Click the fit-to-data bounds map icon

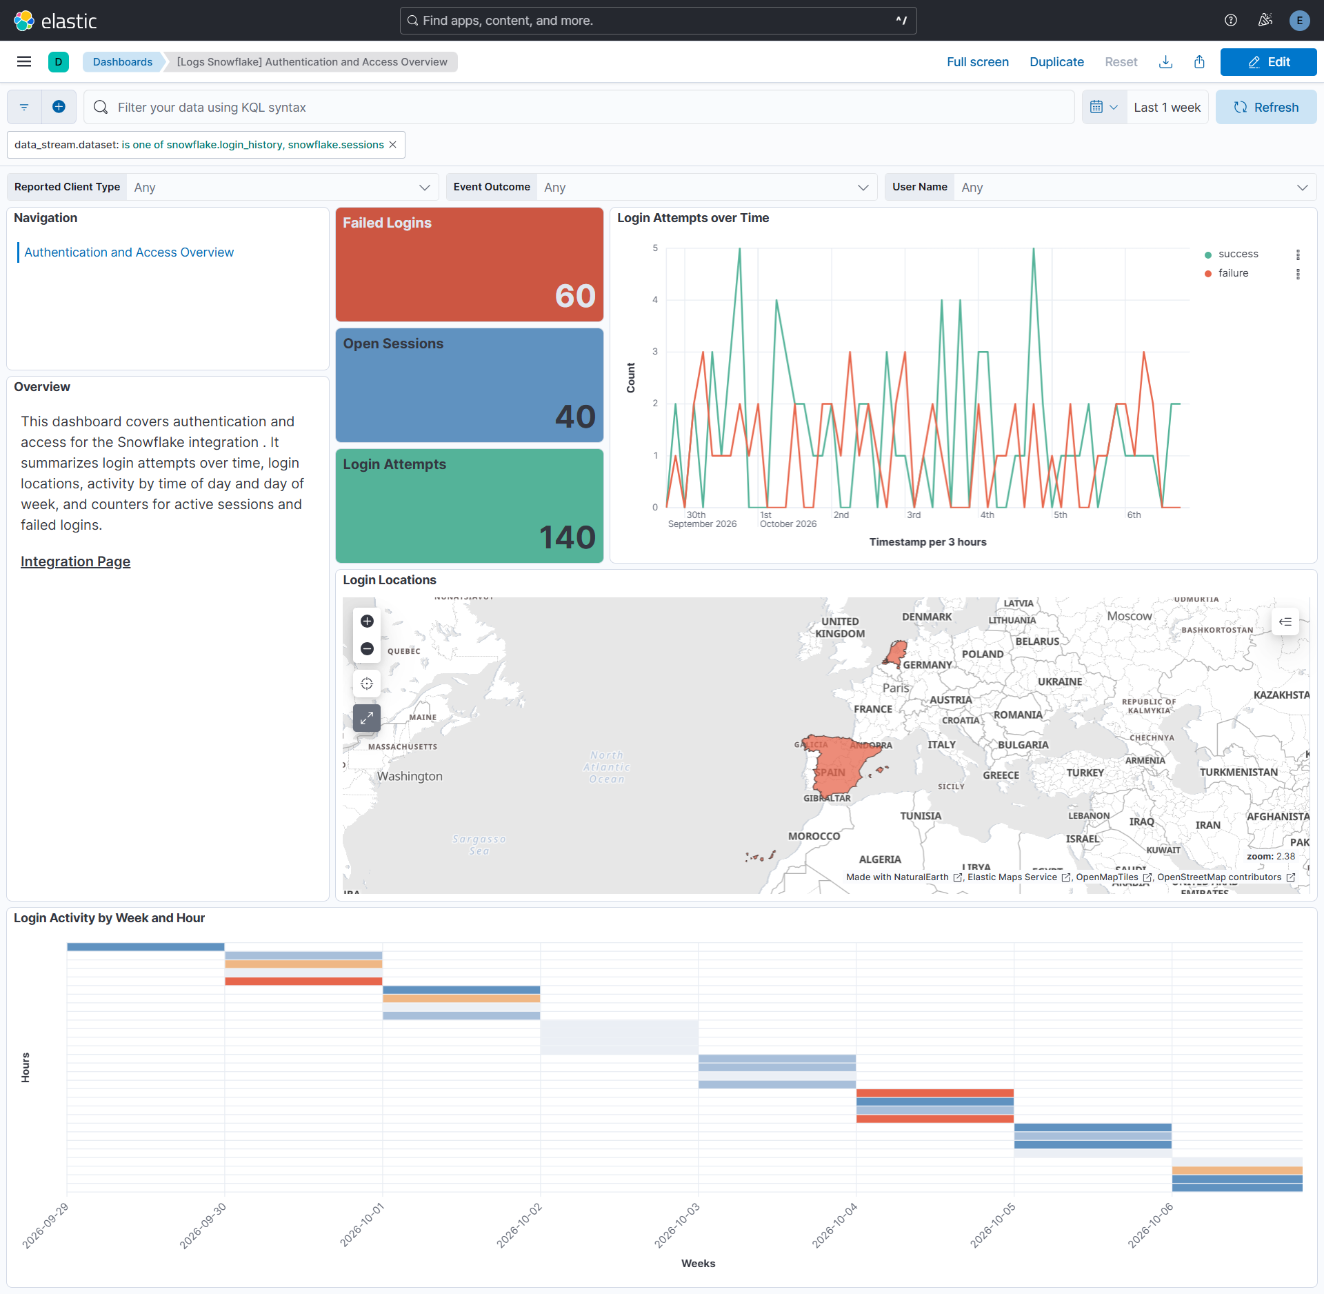click(367, 684)
